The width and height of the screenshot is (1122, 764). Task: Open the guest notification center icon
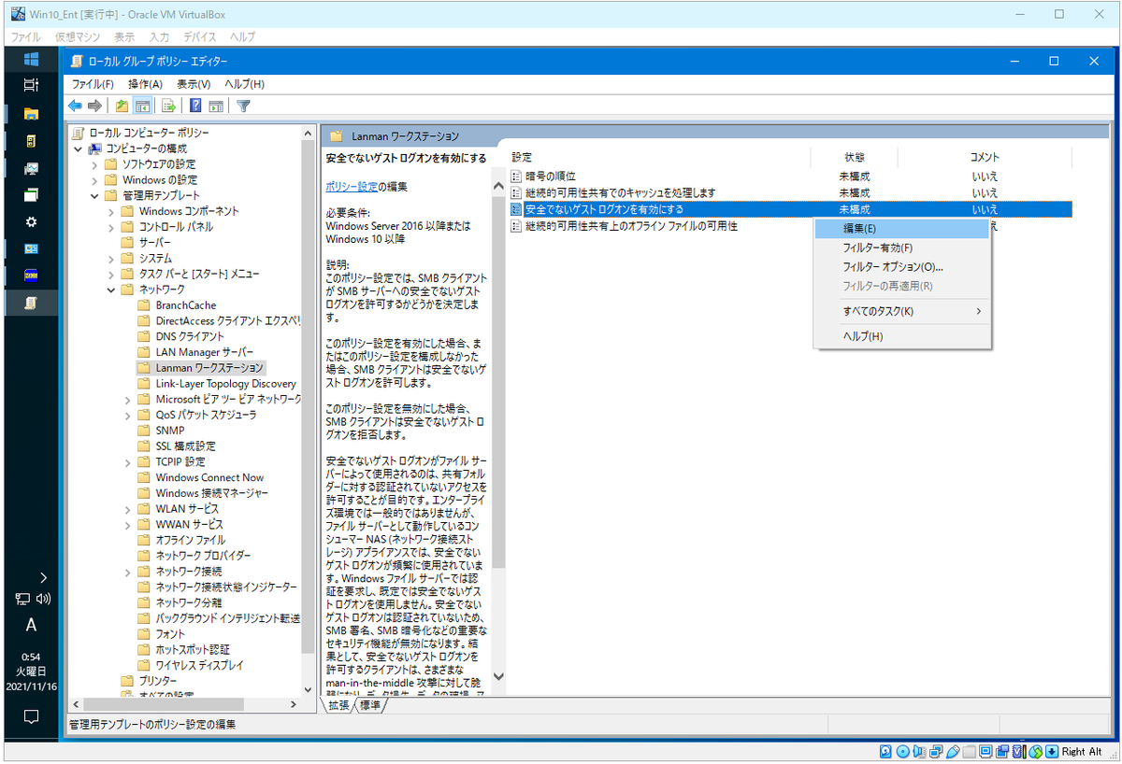click(x=31, y=716)
